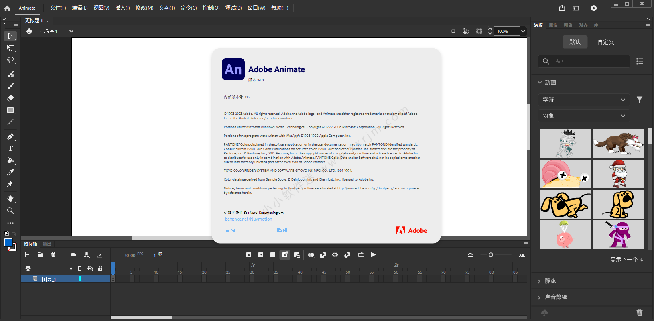The image size is (654, 321).
Task: Click 显示下一个 to load more assets
Action: pos(626,260)
